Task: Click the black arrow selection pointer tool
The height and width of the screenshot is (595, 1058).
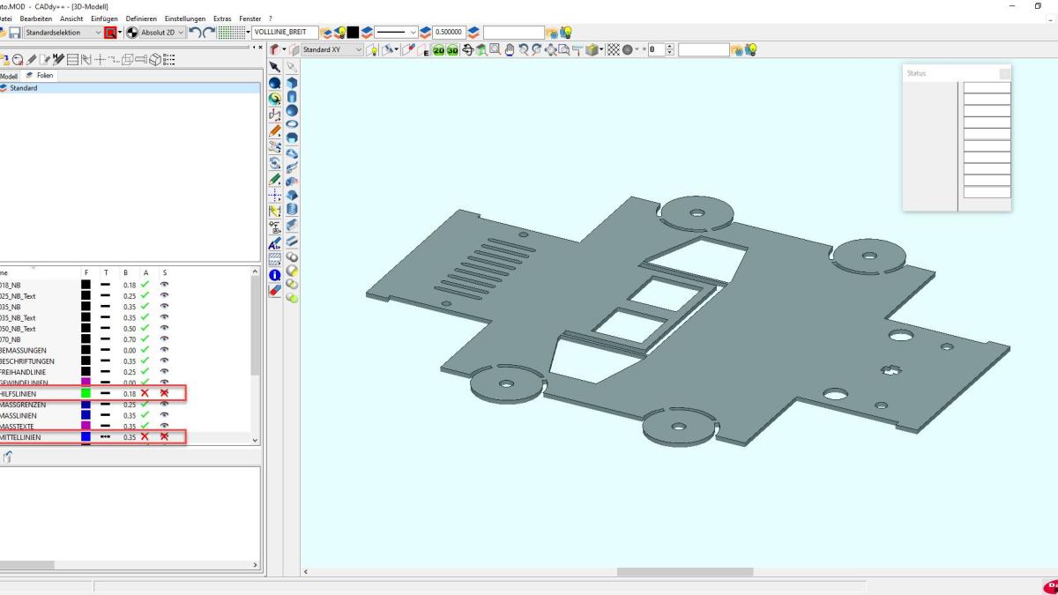Action: [275, 67]
